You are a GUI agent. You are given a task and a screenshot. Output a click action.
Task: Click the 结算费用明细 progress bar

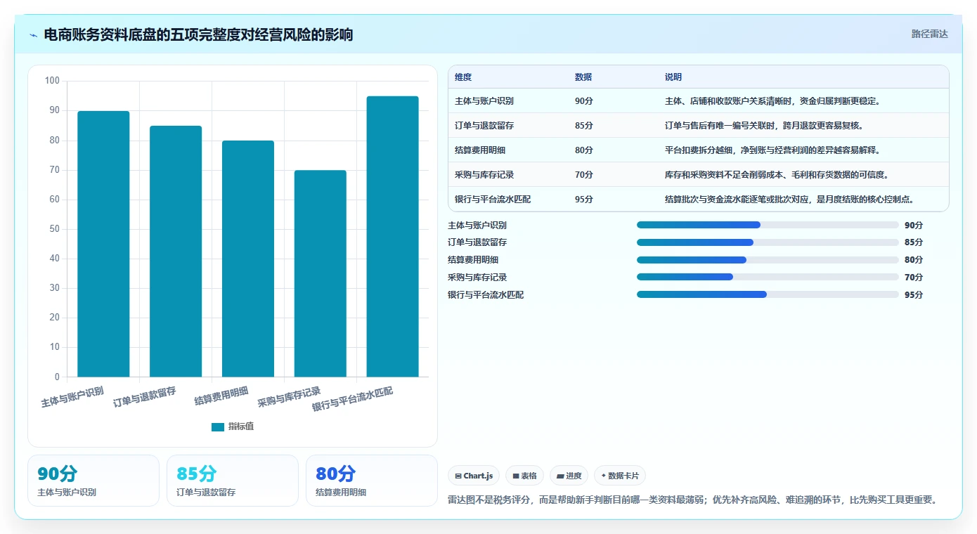(768, 260)
